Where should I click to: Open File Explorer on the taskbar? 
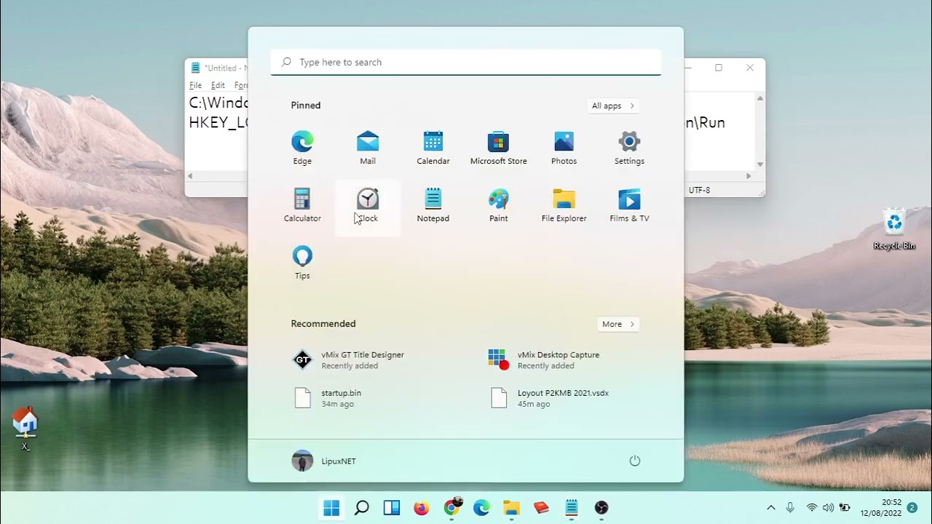pos(511,508)
